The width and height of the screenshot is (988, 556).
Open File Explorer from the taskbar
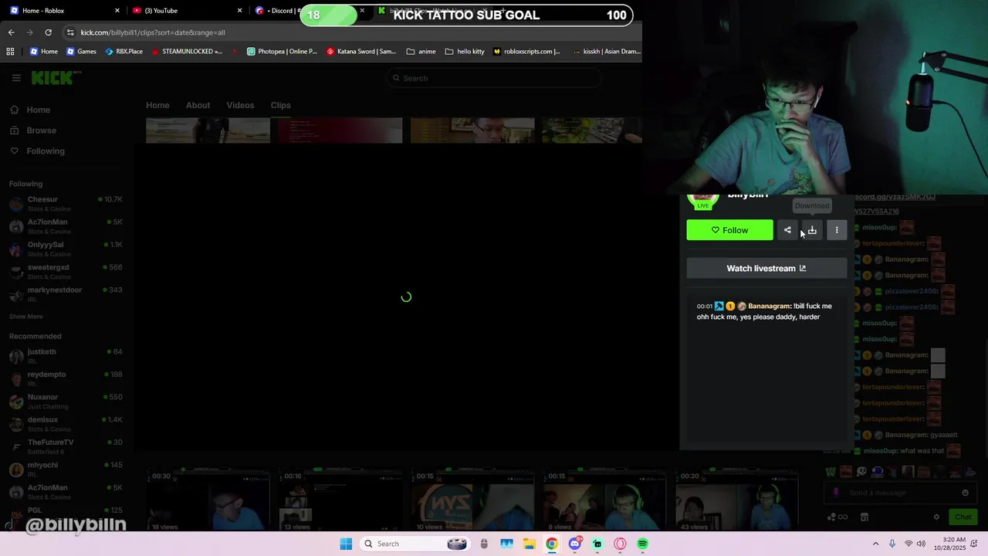pos(529,544)
